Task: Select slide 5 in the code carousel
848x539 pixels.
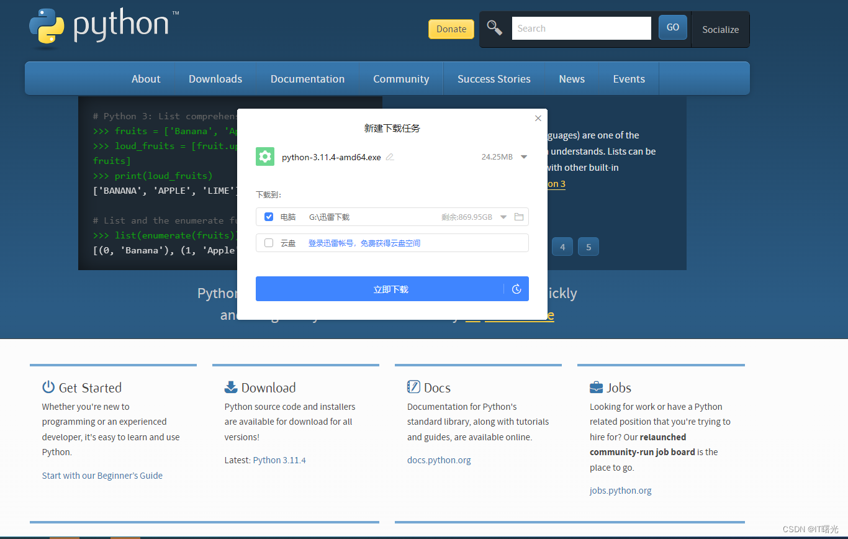Action: coord(589,247)
